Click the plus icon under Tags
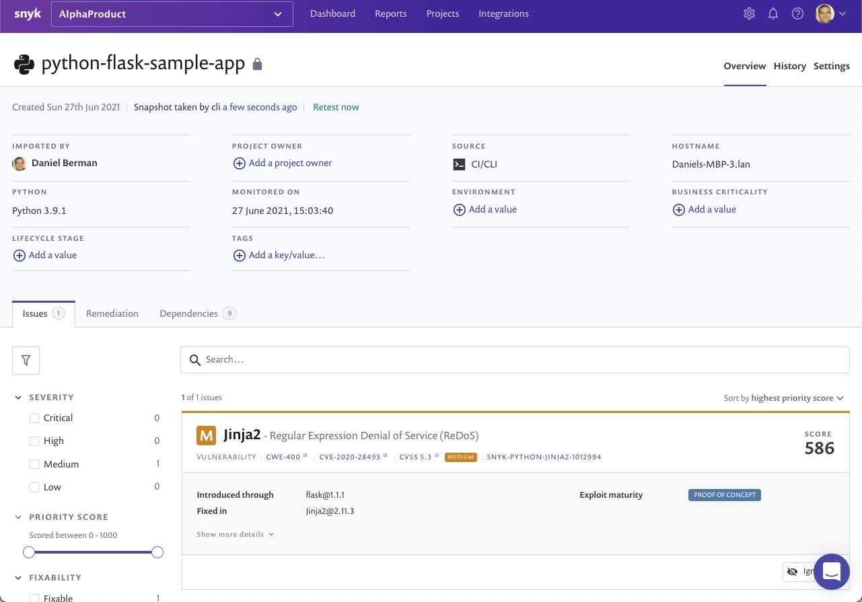Viewport: 862px width, 602px height. (x=239, y=256)
